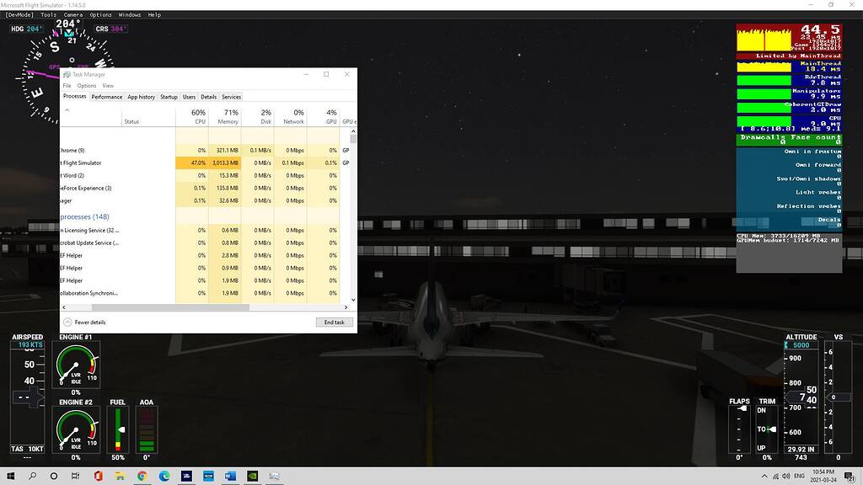
Task: Select the Startup tab in Task Manager
Action: pyautogui.click(x=169, y=97)
